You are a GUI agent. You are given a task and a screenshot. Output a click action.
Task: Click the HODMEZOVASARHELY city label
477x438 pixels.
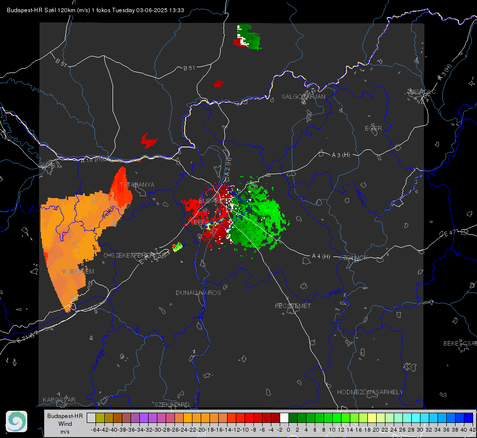370,392
